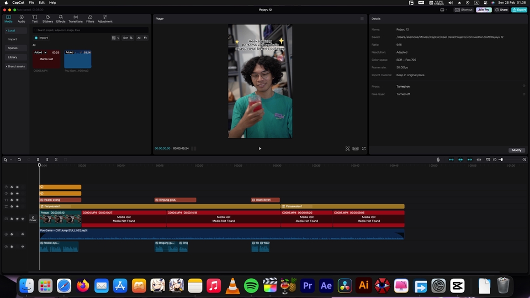Open the Player panel menu icon

coord(362,19)
